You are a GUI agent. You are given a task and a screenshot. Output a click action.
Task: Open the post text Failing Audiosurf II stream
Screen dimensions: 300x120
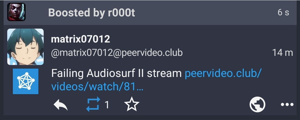(116, 74)
